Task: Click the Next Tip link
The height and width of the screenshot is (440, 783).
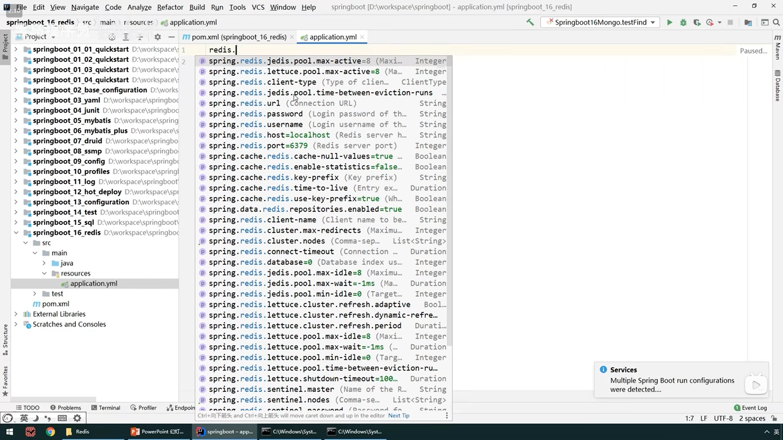Action: tap(398, 416)
